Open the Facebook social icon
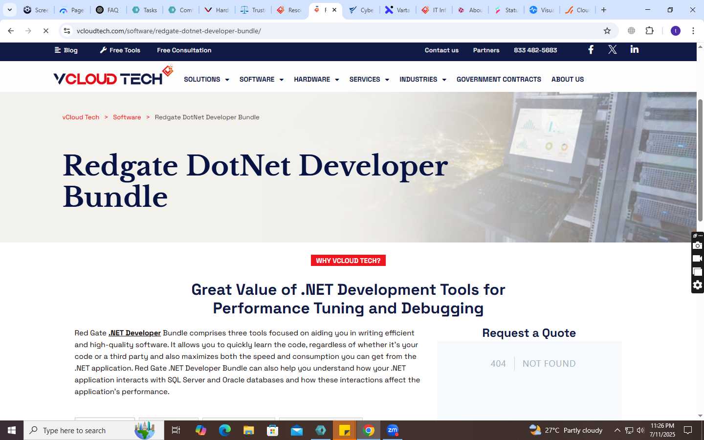704x440 pixels. coord(591,50)
